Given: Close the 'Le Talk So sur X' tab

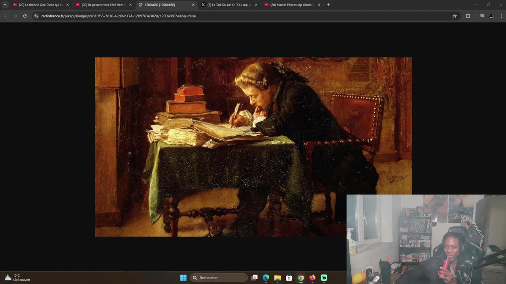Looking at the screenshot, I should point(256,5).
